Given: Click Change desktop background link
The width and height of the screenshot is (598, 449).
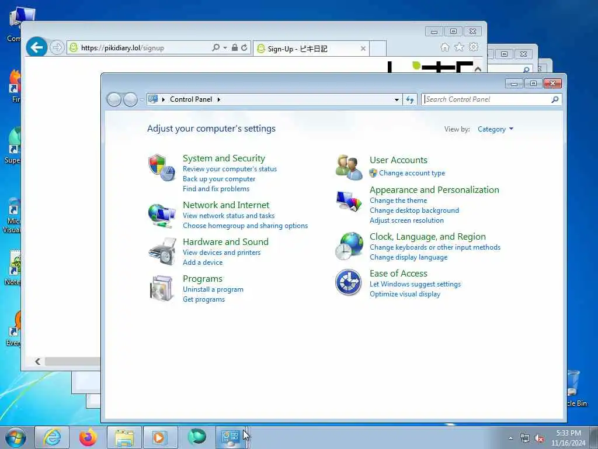Looking at the screenshot, I should coord(414,210).
